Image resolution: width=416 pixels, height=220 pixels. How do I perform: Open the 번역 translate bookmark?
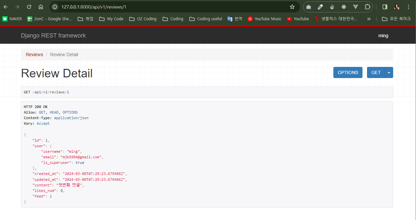coord(235,19)
